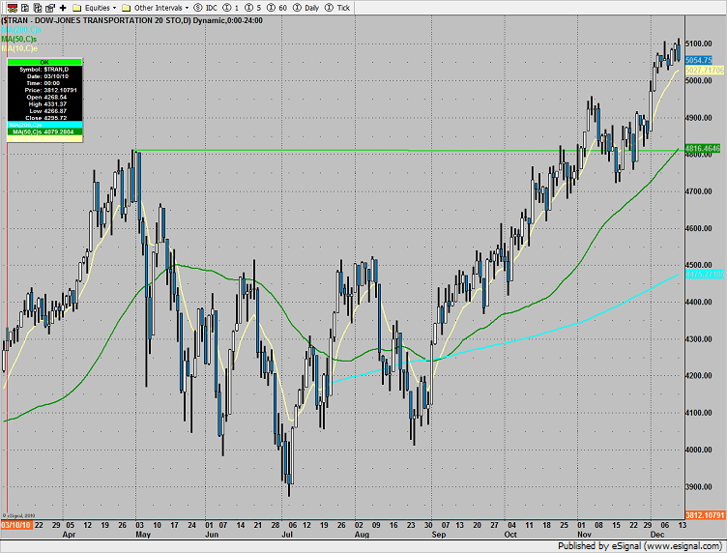Expand the Other Intervals dropdown
This screenshot has width=727, height=553.
click(x=187, y=8)
